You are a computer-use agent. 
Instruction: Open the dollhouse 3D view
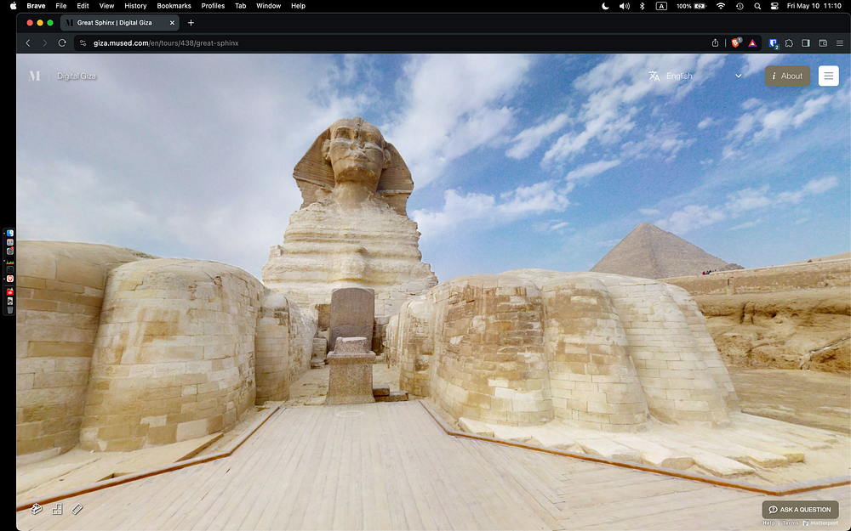tap(37, 509)
